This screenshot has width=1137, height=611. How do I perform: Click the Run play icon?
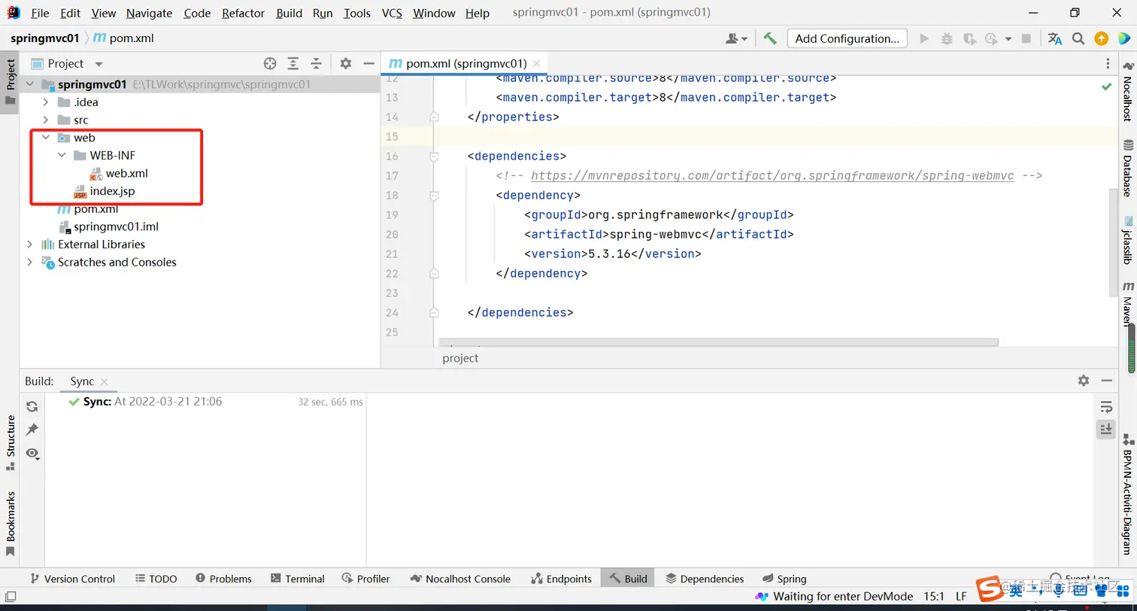click(924, 38)
